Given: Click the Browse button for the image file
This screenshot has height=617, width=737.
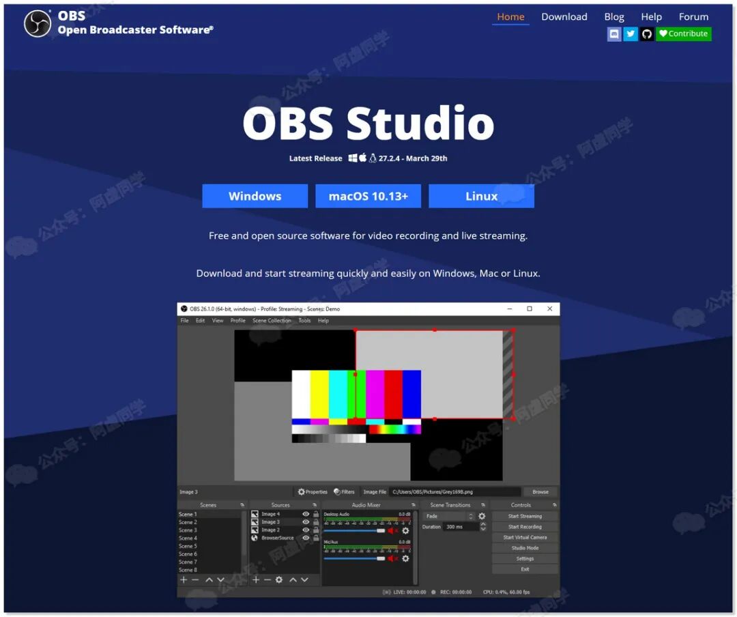Looking at the screenshot, I should (x=540, y=492).
